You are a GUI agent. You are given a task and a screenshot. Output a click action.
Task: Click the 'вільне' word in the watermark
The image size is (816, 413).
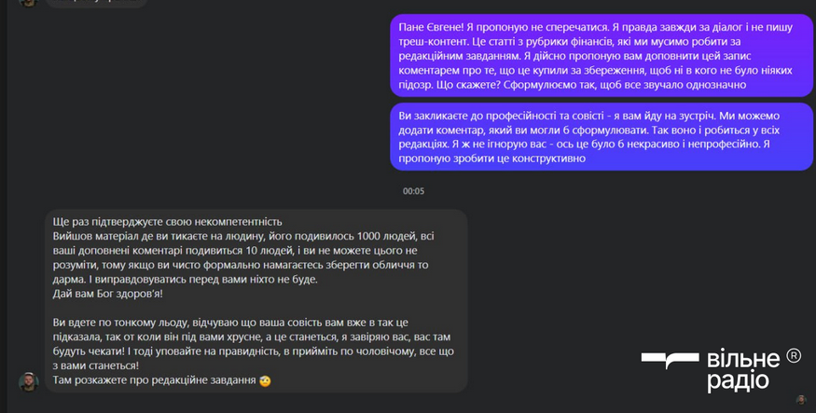pyautogui.click(x=743, y=359)
